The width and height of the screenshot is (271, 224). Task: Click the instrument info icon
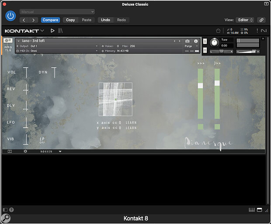196,41
